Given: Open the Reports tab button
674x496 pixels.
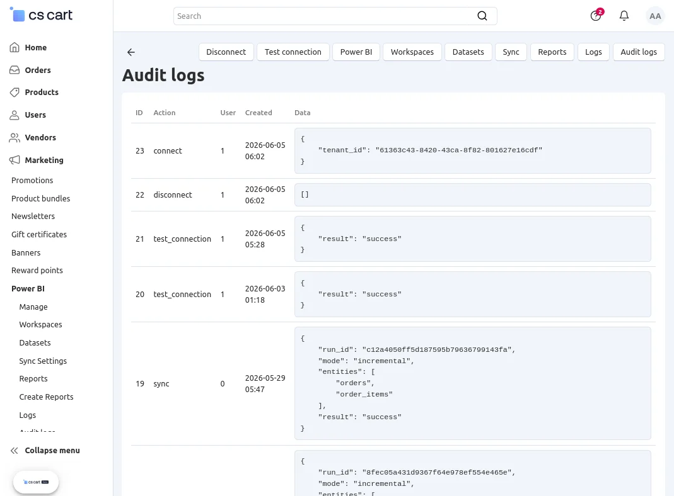Looking at the screenshot, I should 552,52.
